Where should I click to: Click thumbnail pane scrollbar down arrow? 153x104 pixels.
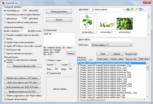tap(148, 35)
